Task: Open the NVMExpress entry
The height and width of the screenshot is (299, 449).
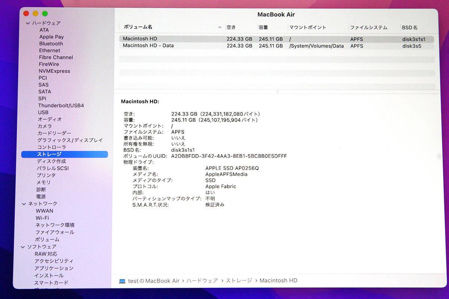Action: click(x=54, y=71)
